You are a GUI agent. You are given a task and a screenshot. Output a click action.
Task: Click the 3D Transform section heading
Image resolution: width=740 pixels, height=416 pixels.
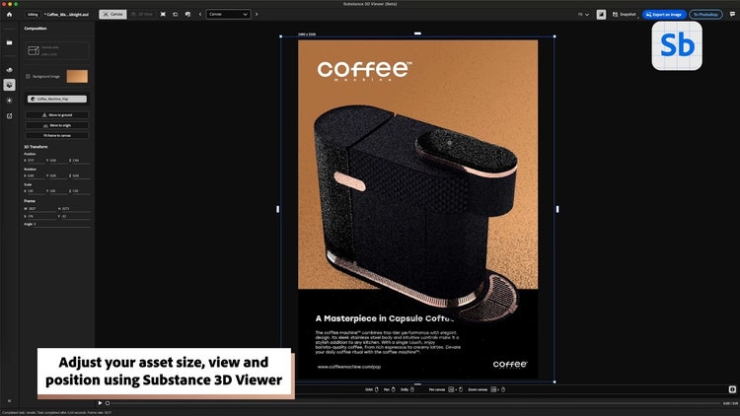click(x=36, y=147)
